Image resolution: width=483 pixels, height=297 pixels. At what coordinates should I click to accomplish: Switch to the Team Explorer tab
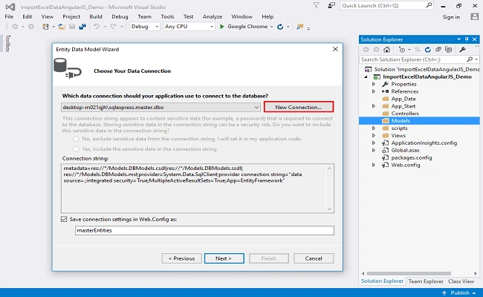click(x=426, y=281)
